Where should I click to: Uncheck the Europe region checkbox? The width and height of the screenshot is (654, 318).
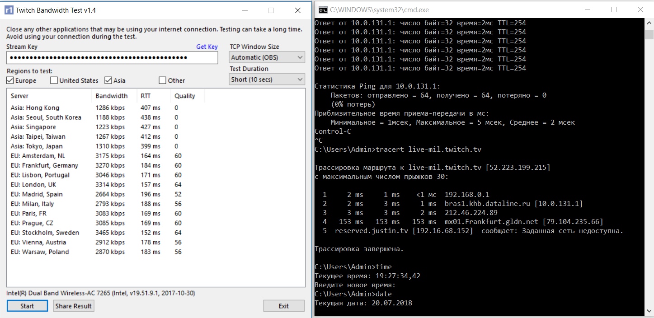pyautogui.click(x=10, y=80)
